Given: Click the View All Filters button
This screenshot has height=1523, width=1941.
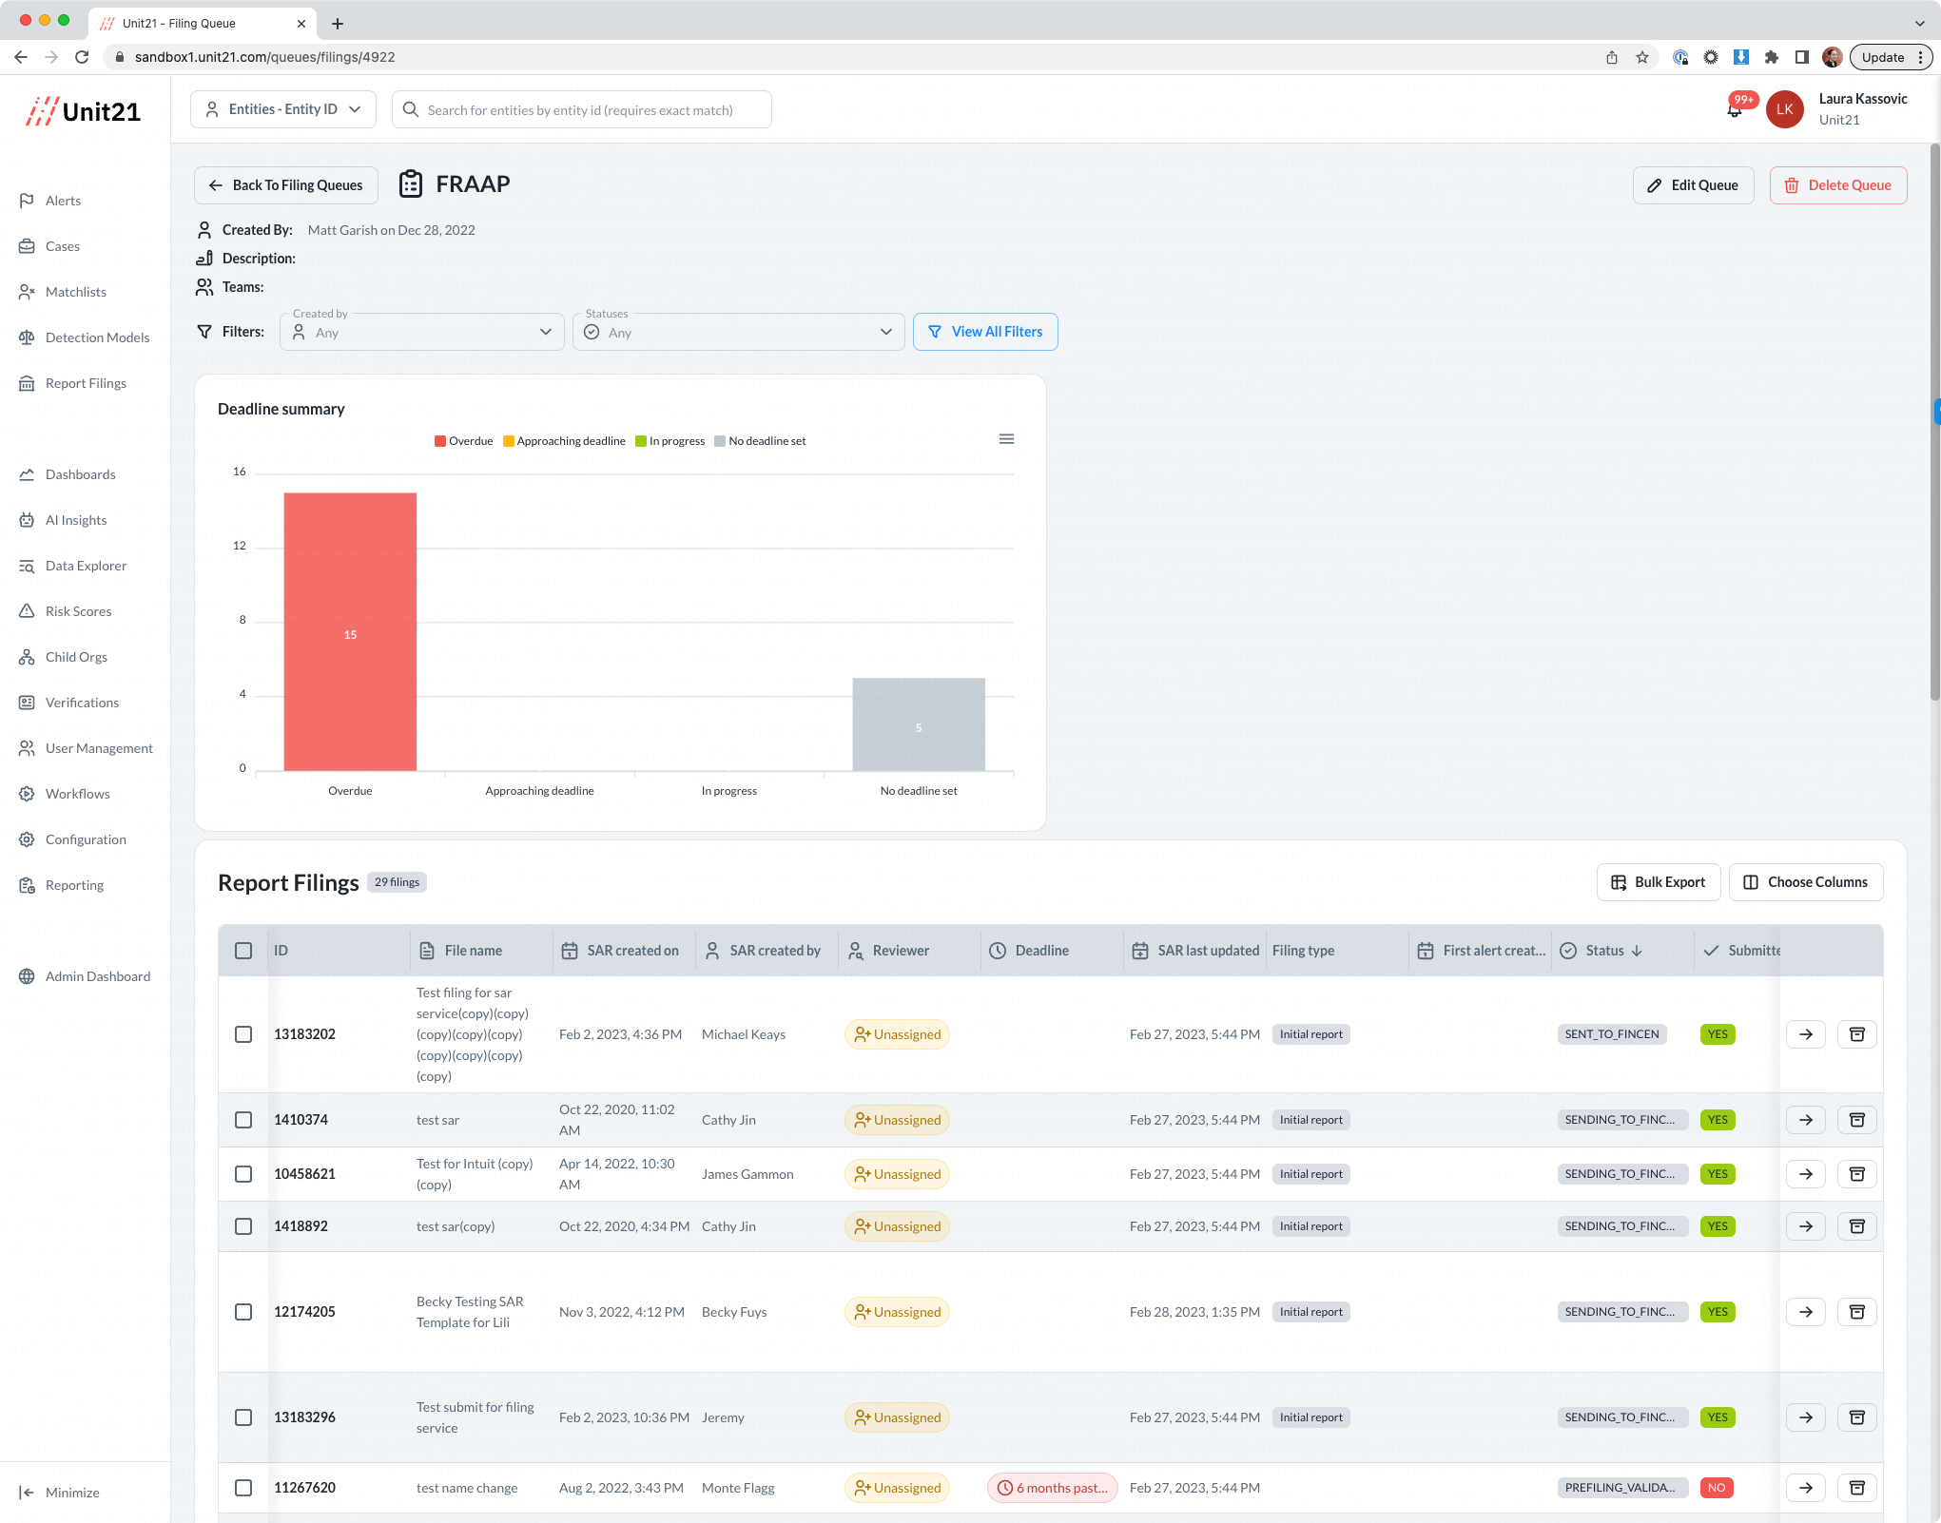Looking at the screenshot, I should [x=985, y=332].
